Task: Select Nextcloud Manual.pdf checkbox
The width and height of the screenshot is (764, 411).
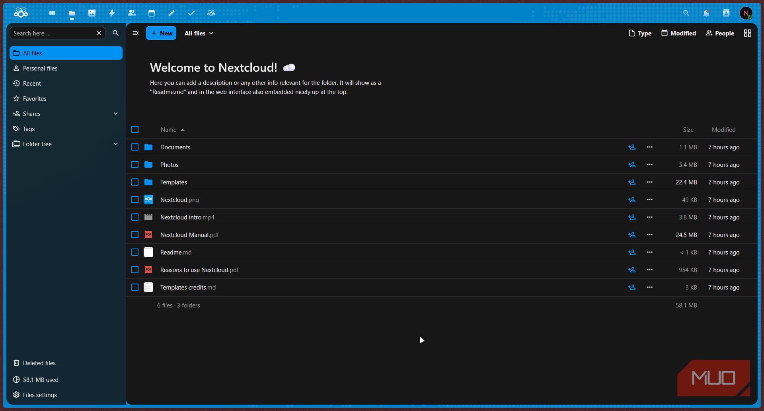Action: coord(135,235)
